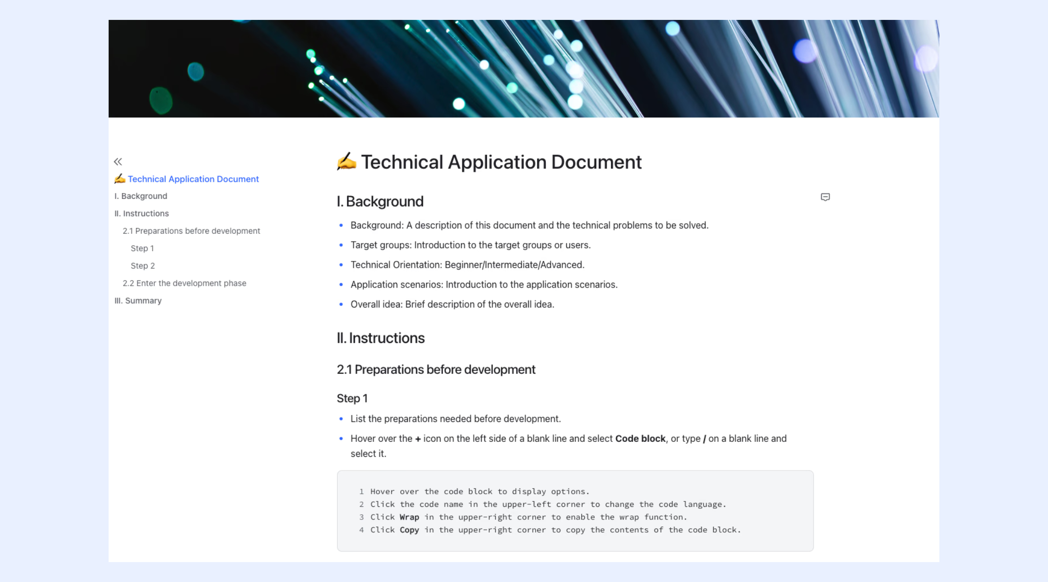1048x582 pixels.
Task: Select Step 2 in the outline
Action: coord(143,266)
